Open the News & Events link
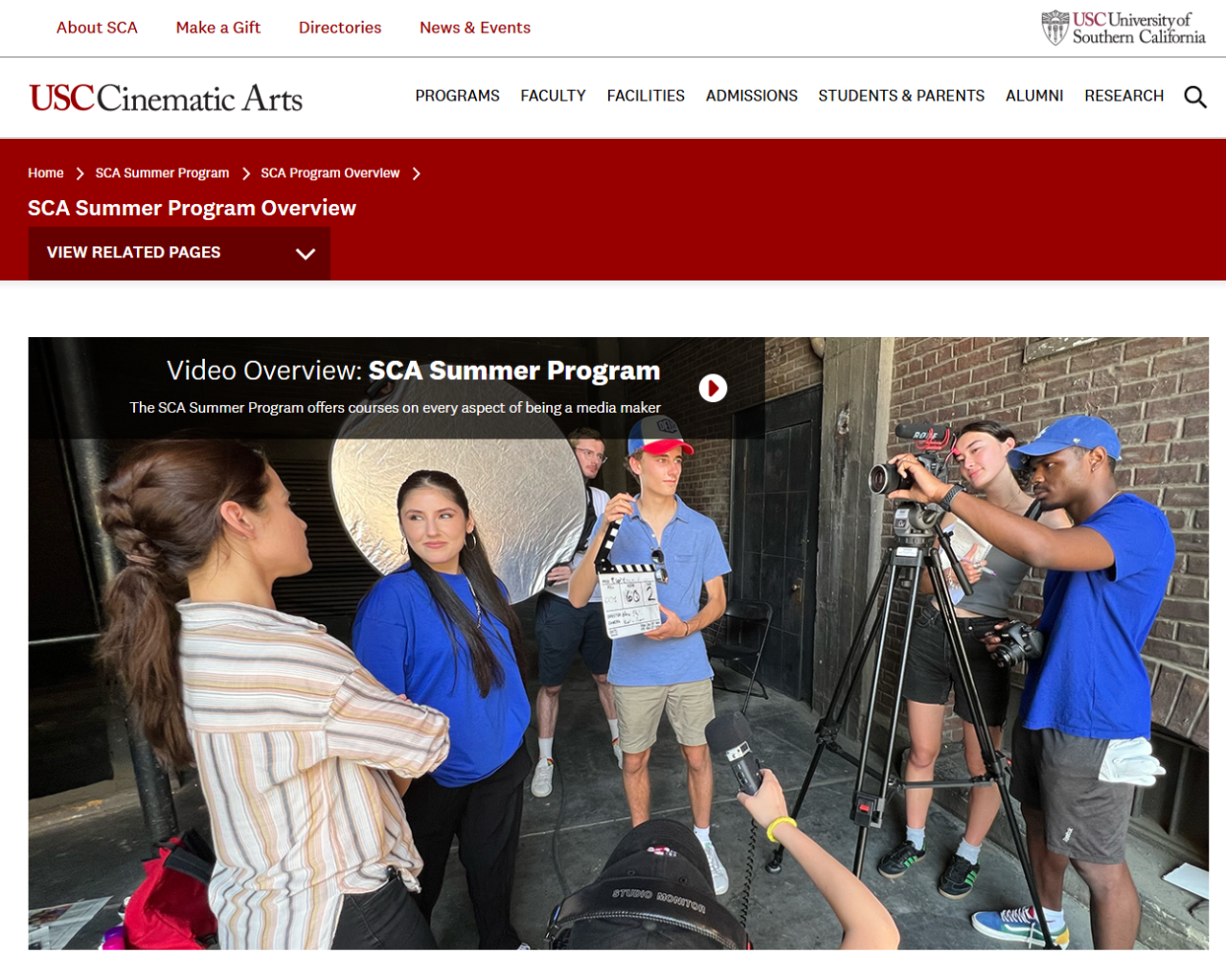The height and width of the screenshot is (965, 1226). click(475, 28)
